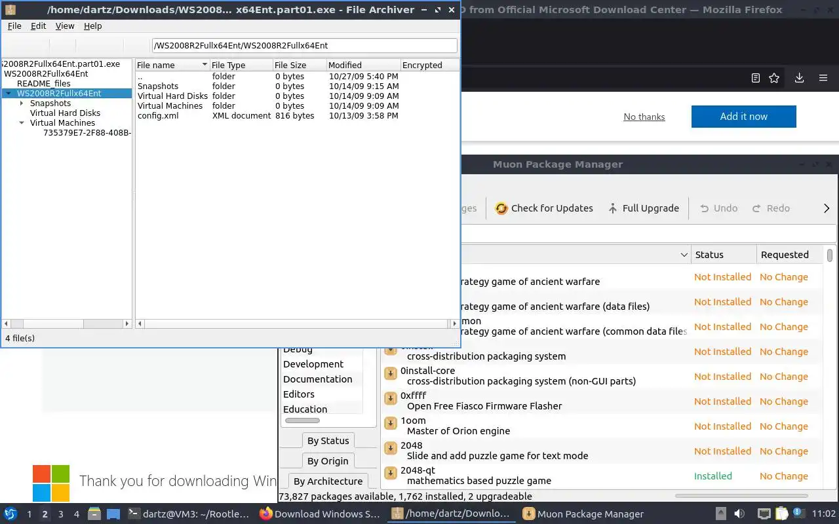Click the No thanks link in Firefox

click(644, 117)
